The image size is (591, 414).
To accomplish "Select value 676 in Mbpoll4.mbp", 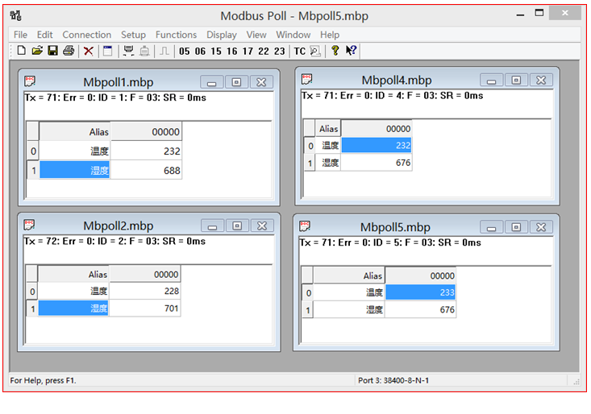I will [377, 163].
